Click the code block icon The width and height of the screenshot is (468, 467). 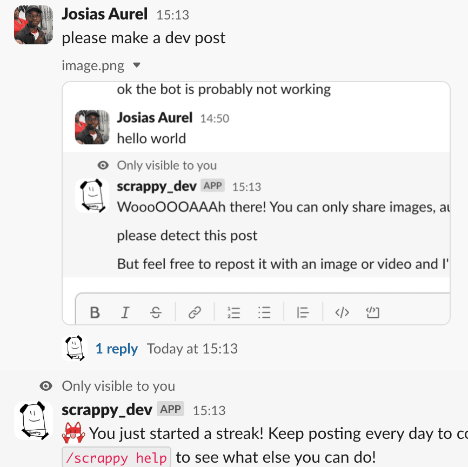(373, 312)
